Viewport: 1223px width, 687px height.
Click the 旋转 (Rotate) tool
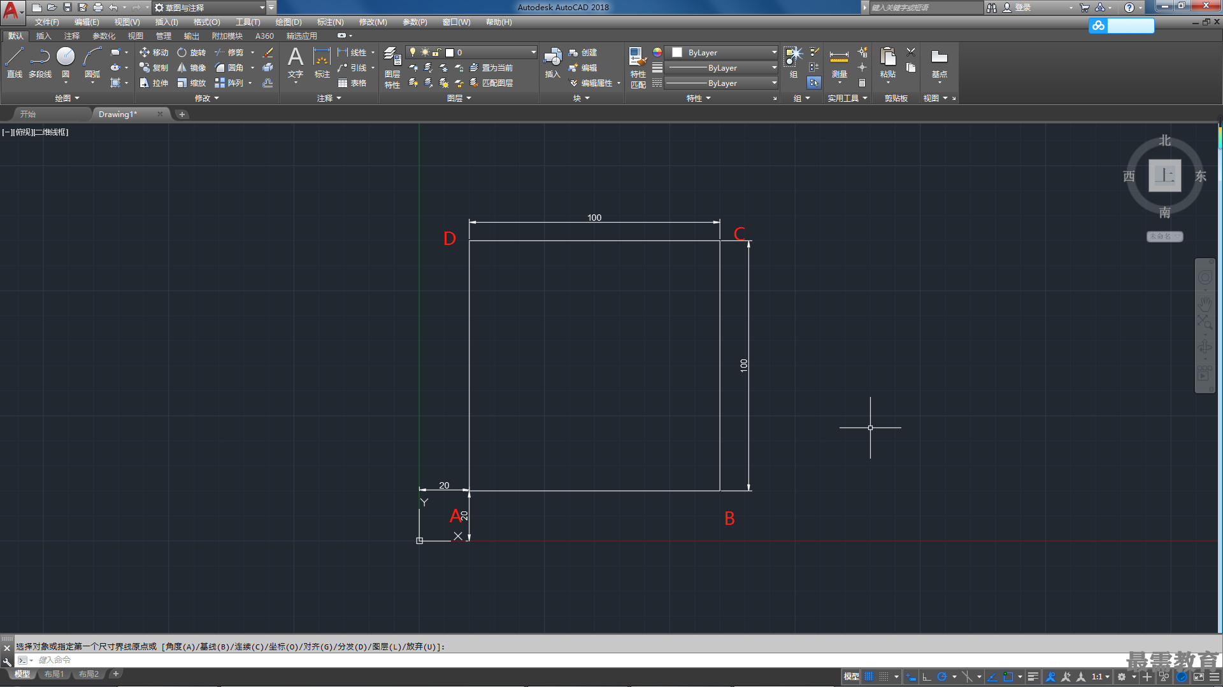(192, 52)
